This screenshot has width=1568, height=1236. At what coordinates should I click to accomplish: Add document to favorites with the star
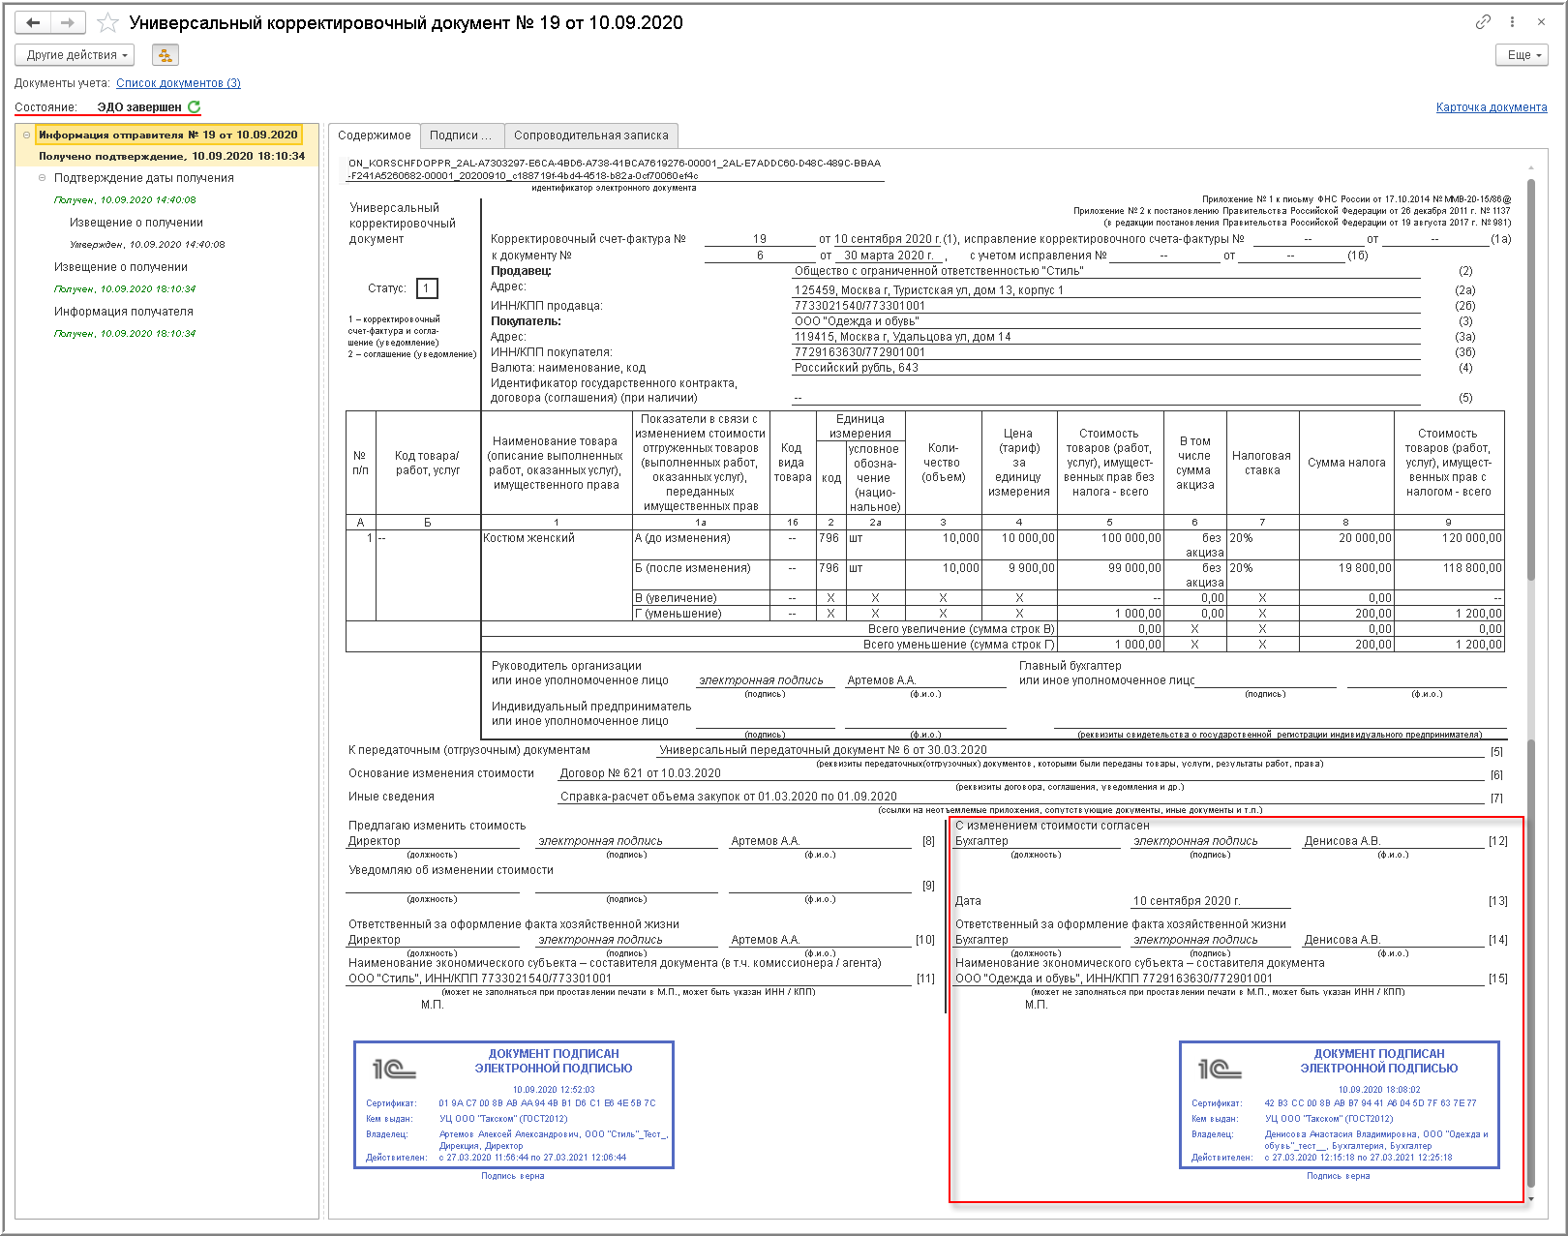coord(107,22)
